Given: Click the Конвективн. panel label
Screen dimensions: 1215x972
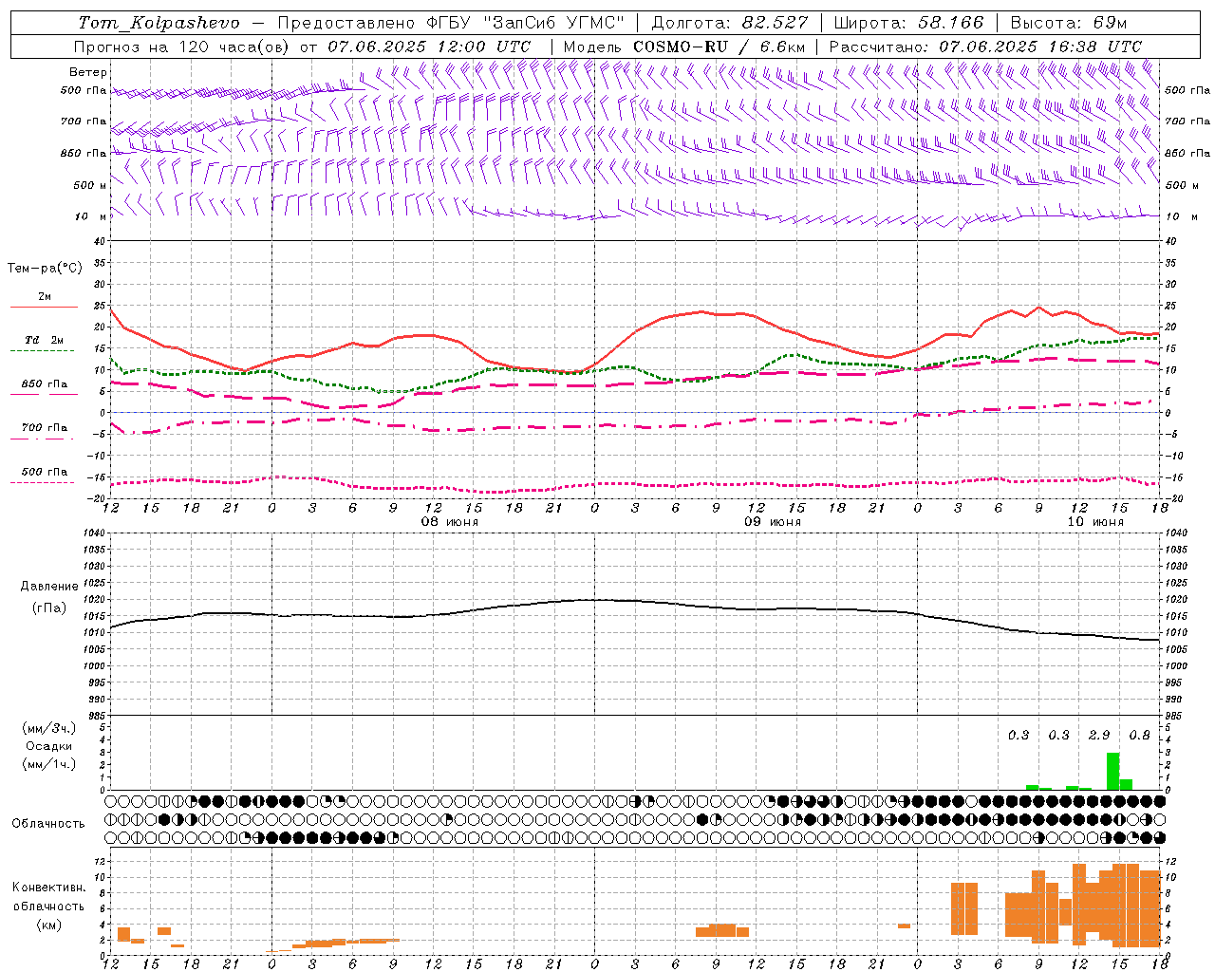Looking at the screenshot, I should pyautogui.click(x=48, y=888).
